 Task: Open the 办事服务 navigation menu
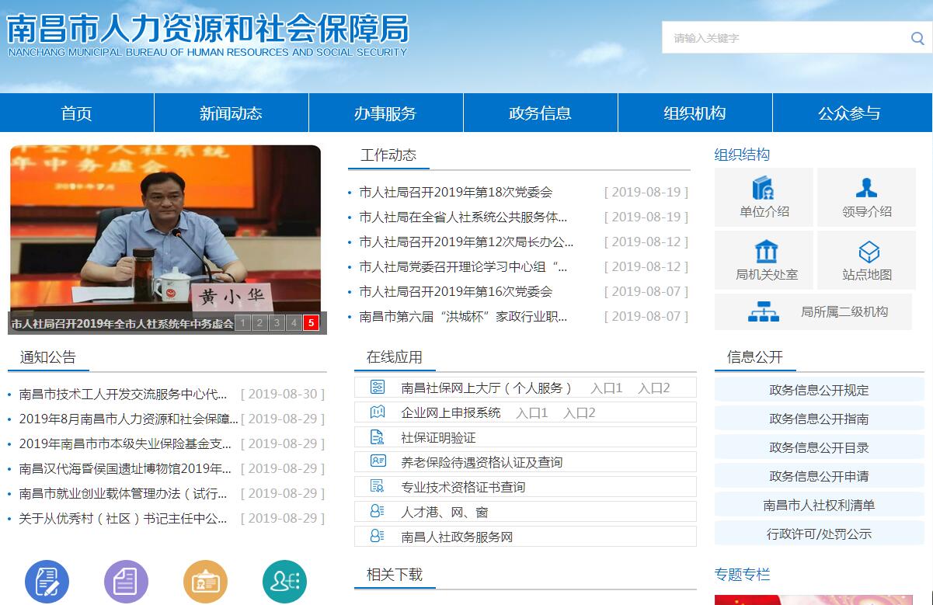385,113
